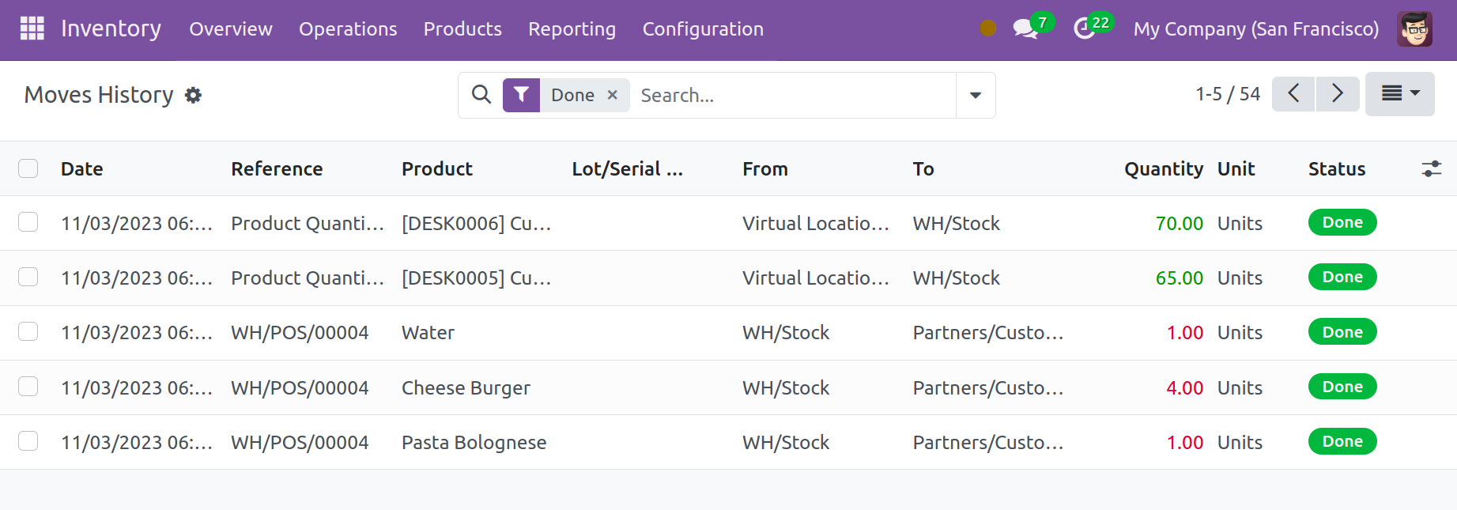Click the orange status indicator dot

coord(987,28)
